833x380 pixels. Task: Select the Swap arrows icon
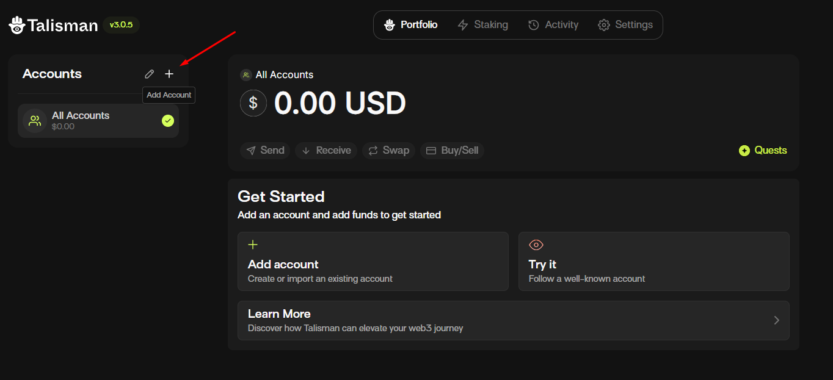tap(372, 150)
